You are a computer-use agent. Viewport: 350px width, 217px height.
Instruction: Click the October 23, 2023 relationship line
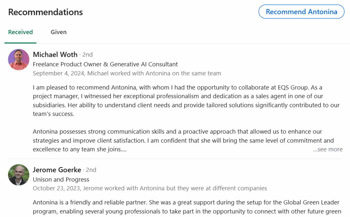150,188
